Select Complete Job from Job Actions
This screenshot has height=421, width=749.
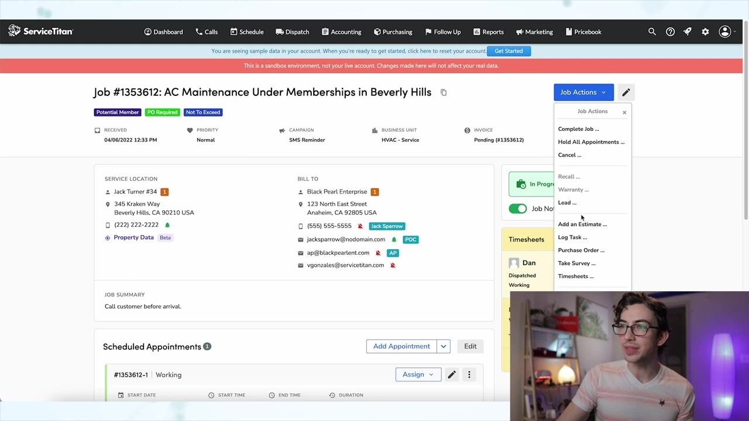click(x=578, y=129)
